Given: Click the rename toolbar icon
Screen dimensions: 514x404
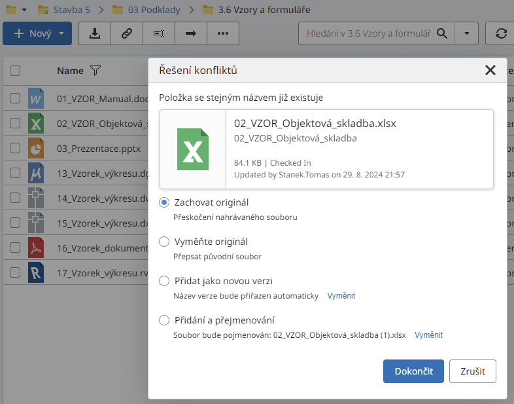Looking at the screenshot, I should pyautogui.click(x=159, y=33).
